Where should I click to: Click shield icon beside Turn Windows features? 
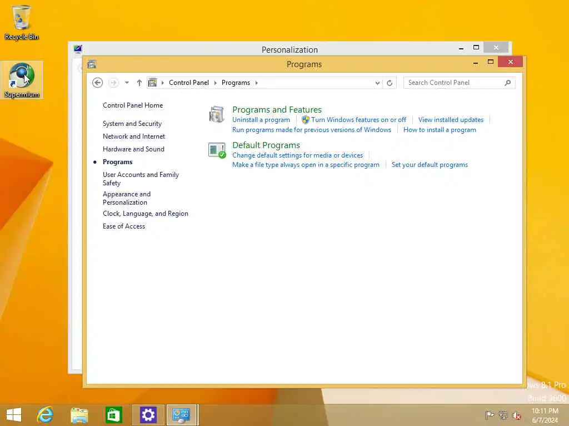(306, 120)
